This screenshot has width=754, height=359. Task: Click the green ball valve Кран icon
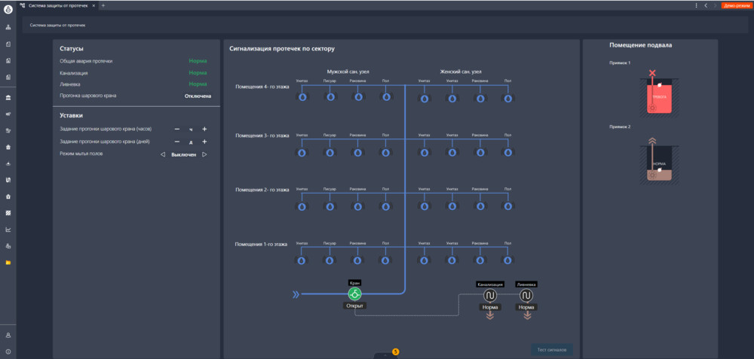click(354, 294)
